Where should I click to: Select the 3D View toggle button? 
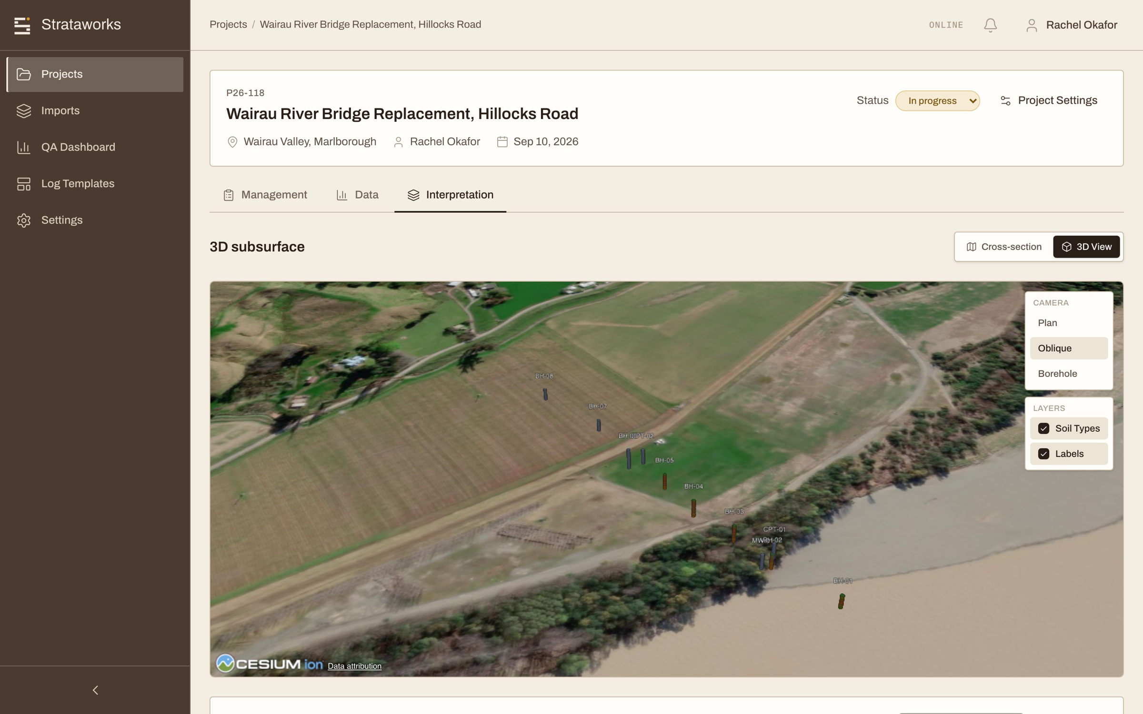coord(1086,247)
